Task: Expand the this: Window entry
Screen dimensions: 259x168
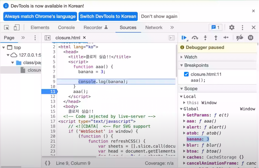Action: click(x=184, y=102)
